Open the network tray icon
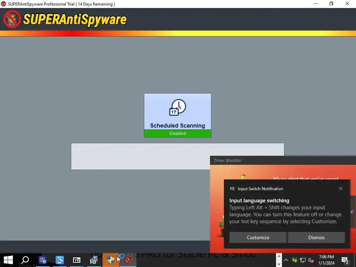The image size is (356, 267). 303,260
